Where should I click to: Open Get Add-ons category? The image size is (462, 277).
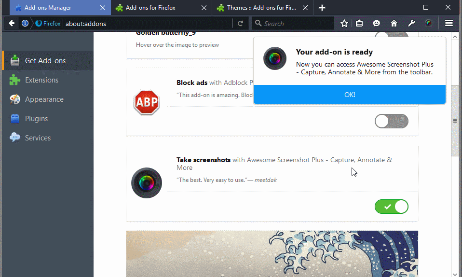[x=48, y=60]
